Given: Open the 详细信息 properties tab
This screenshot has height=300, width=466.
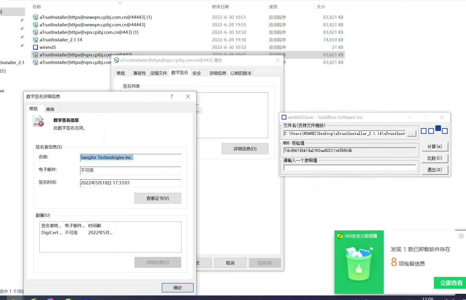Looking at the screenshot, I should (218, 73).
